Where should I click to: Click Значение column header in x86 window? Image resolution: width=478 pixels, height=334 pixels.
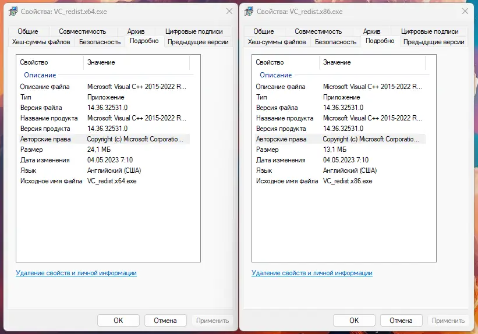(x=337, y=62)
